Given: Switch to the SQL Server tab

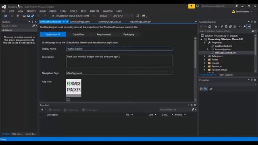Looking at the screenshot, I should (x=17, y=134).
